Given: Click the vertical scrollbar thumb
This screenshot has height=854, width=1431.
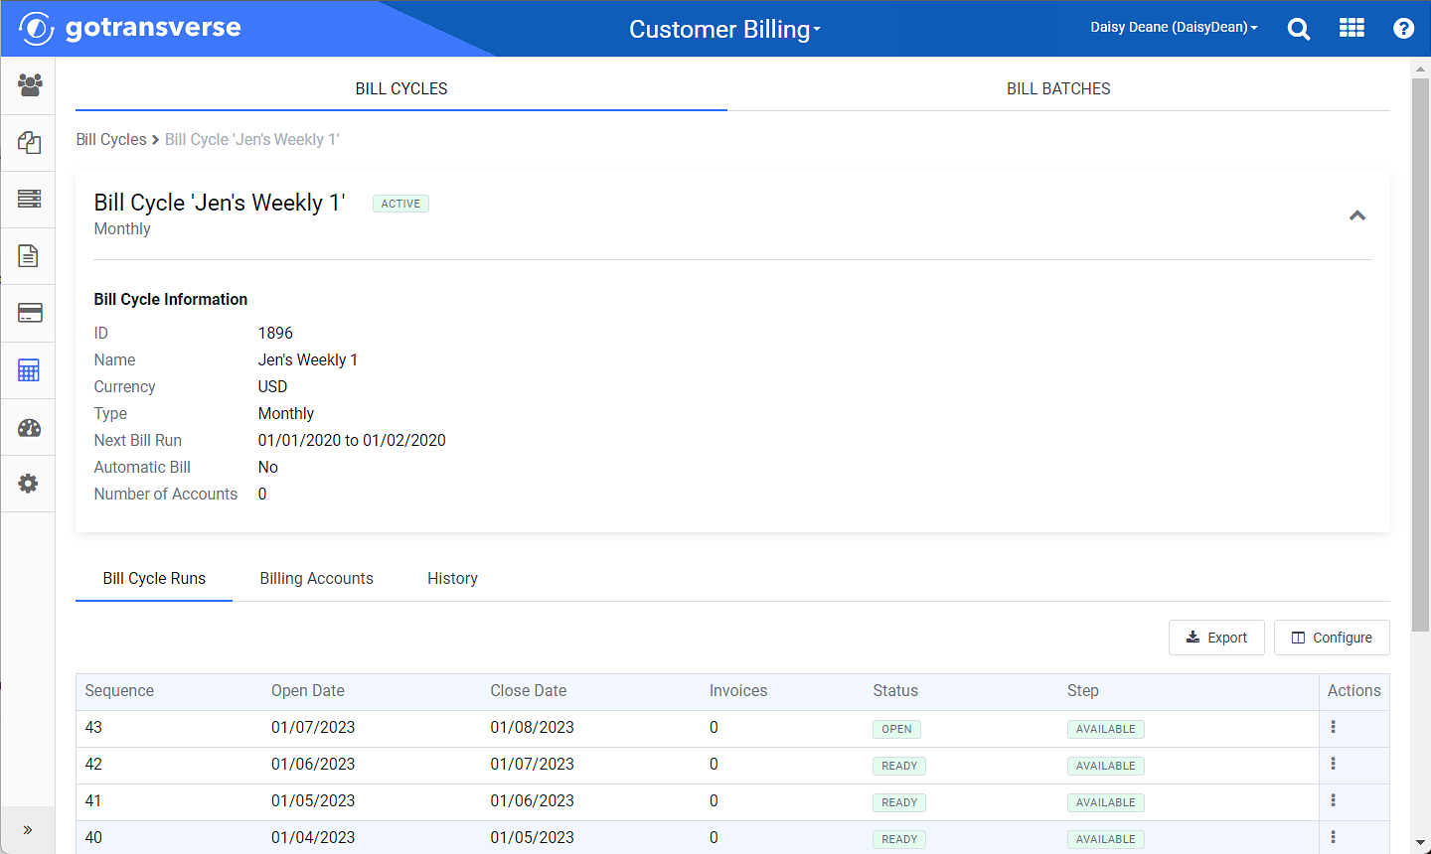Looking at the screenshot, I should 1421,355.
